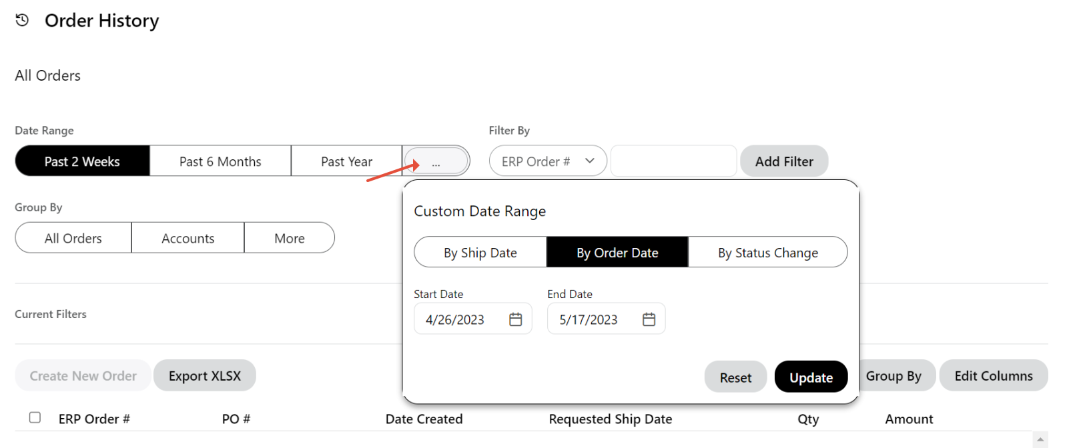This screenshot has height=448, width=1079.
Task: Choose Past Year date range
Action: pyautogui.click(x=346, y=161)
